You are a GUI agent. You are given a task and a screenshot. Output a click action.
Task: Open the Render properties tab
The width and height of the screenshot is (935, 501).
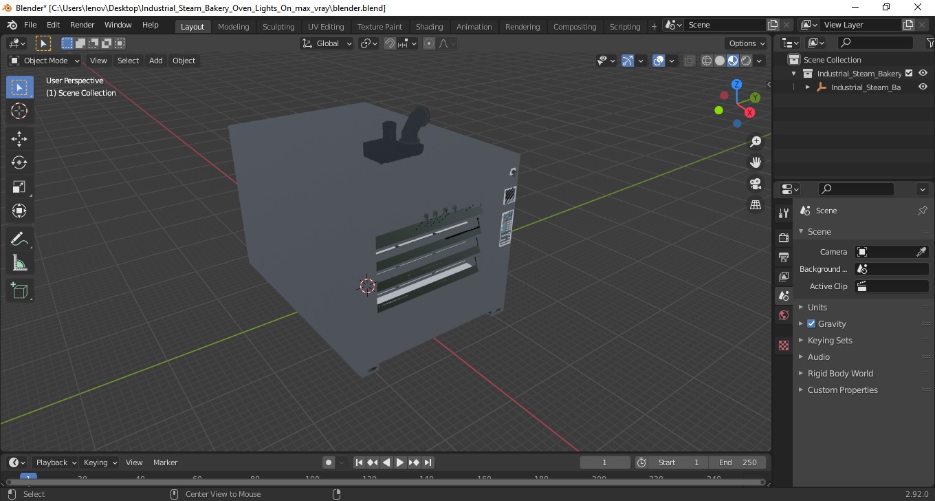[x=784, y=237]
